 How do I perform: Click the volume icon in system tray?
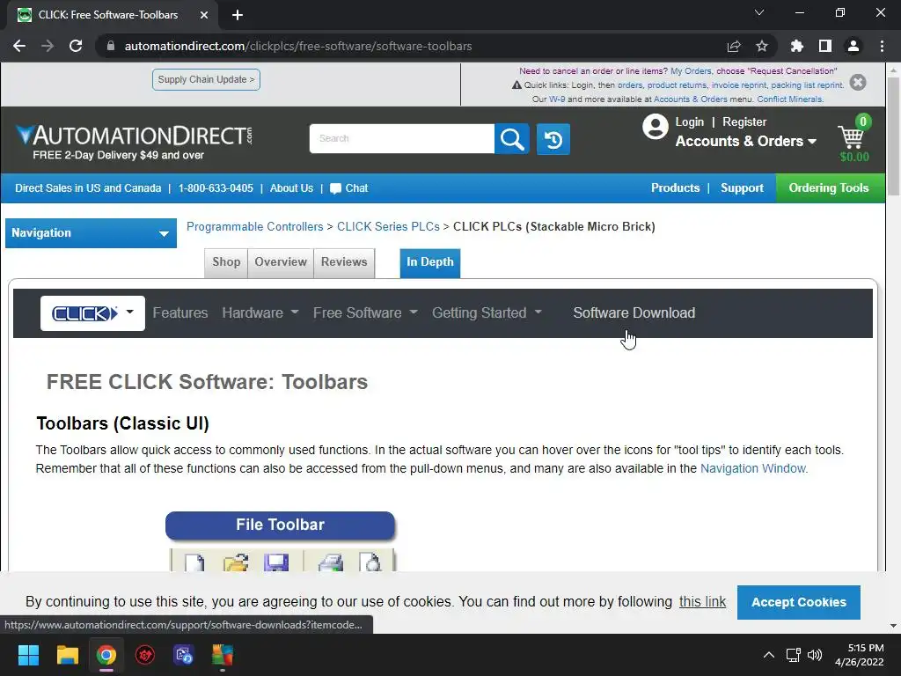[x=815, y=655]
